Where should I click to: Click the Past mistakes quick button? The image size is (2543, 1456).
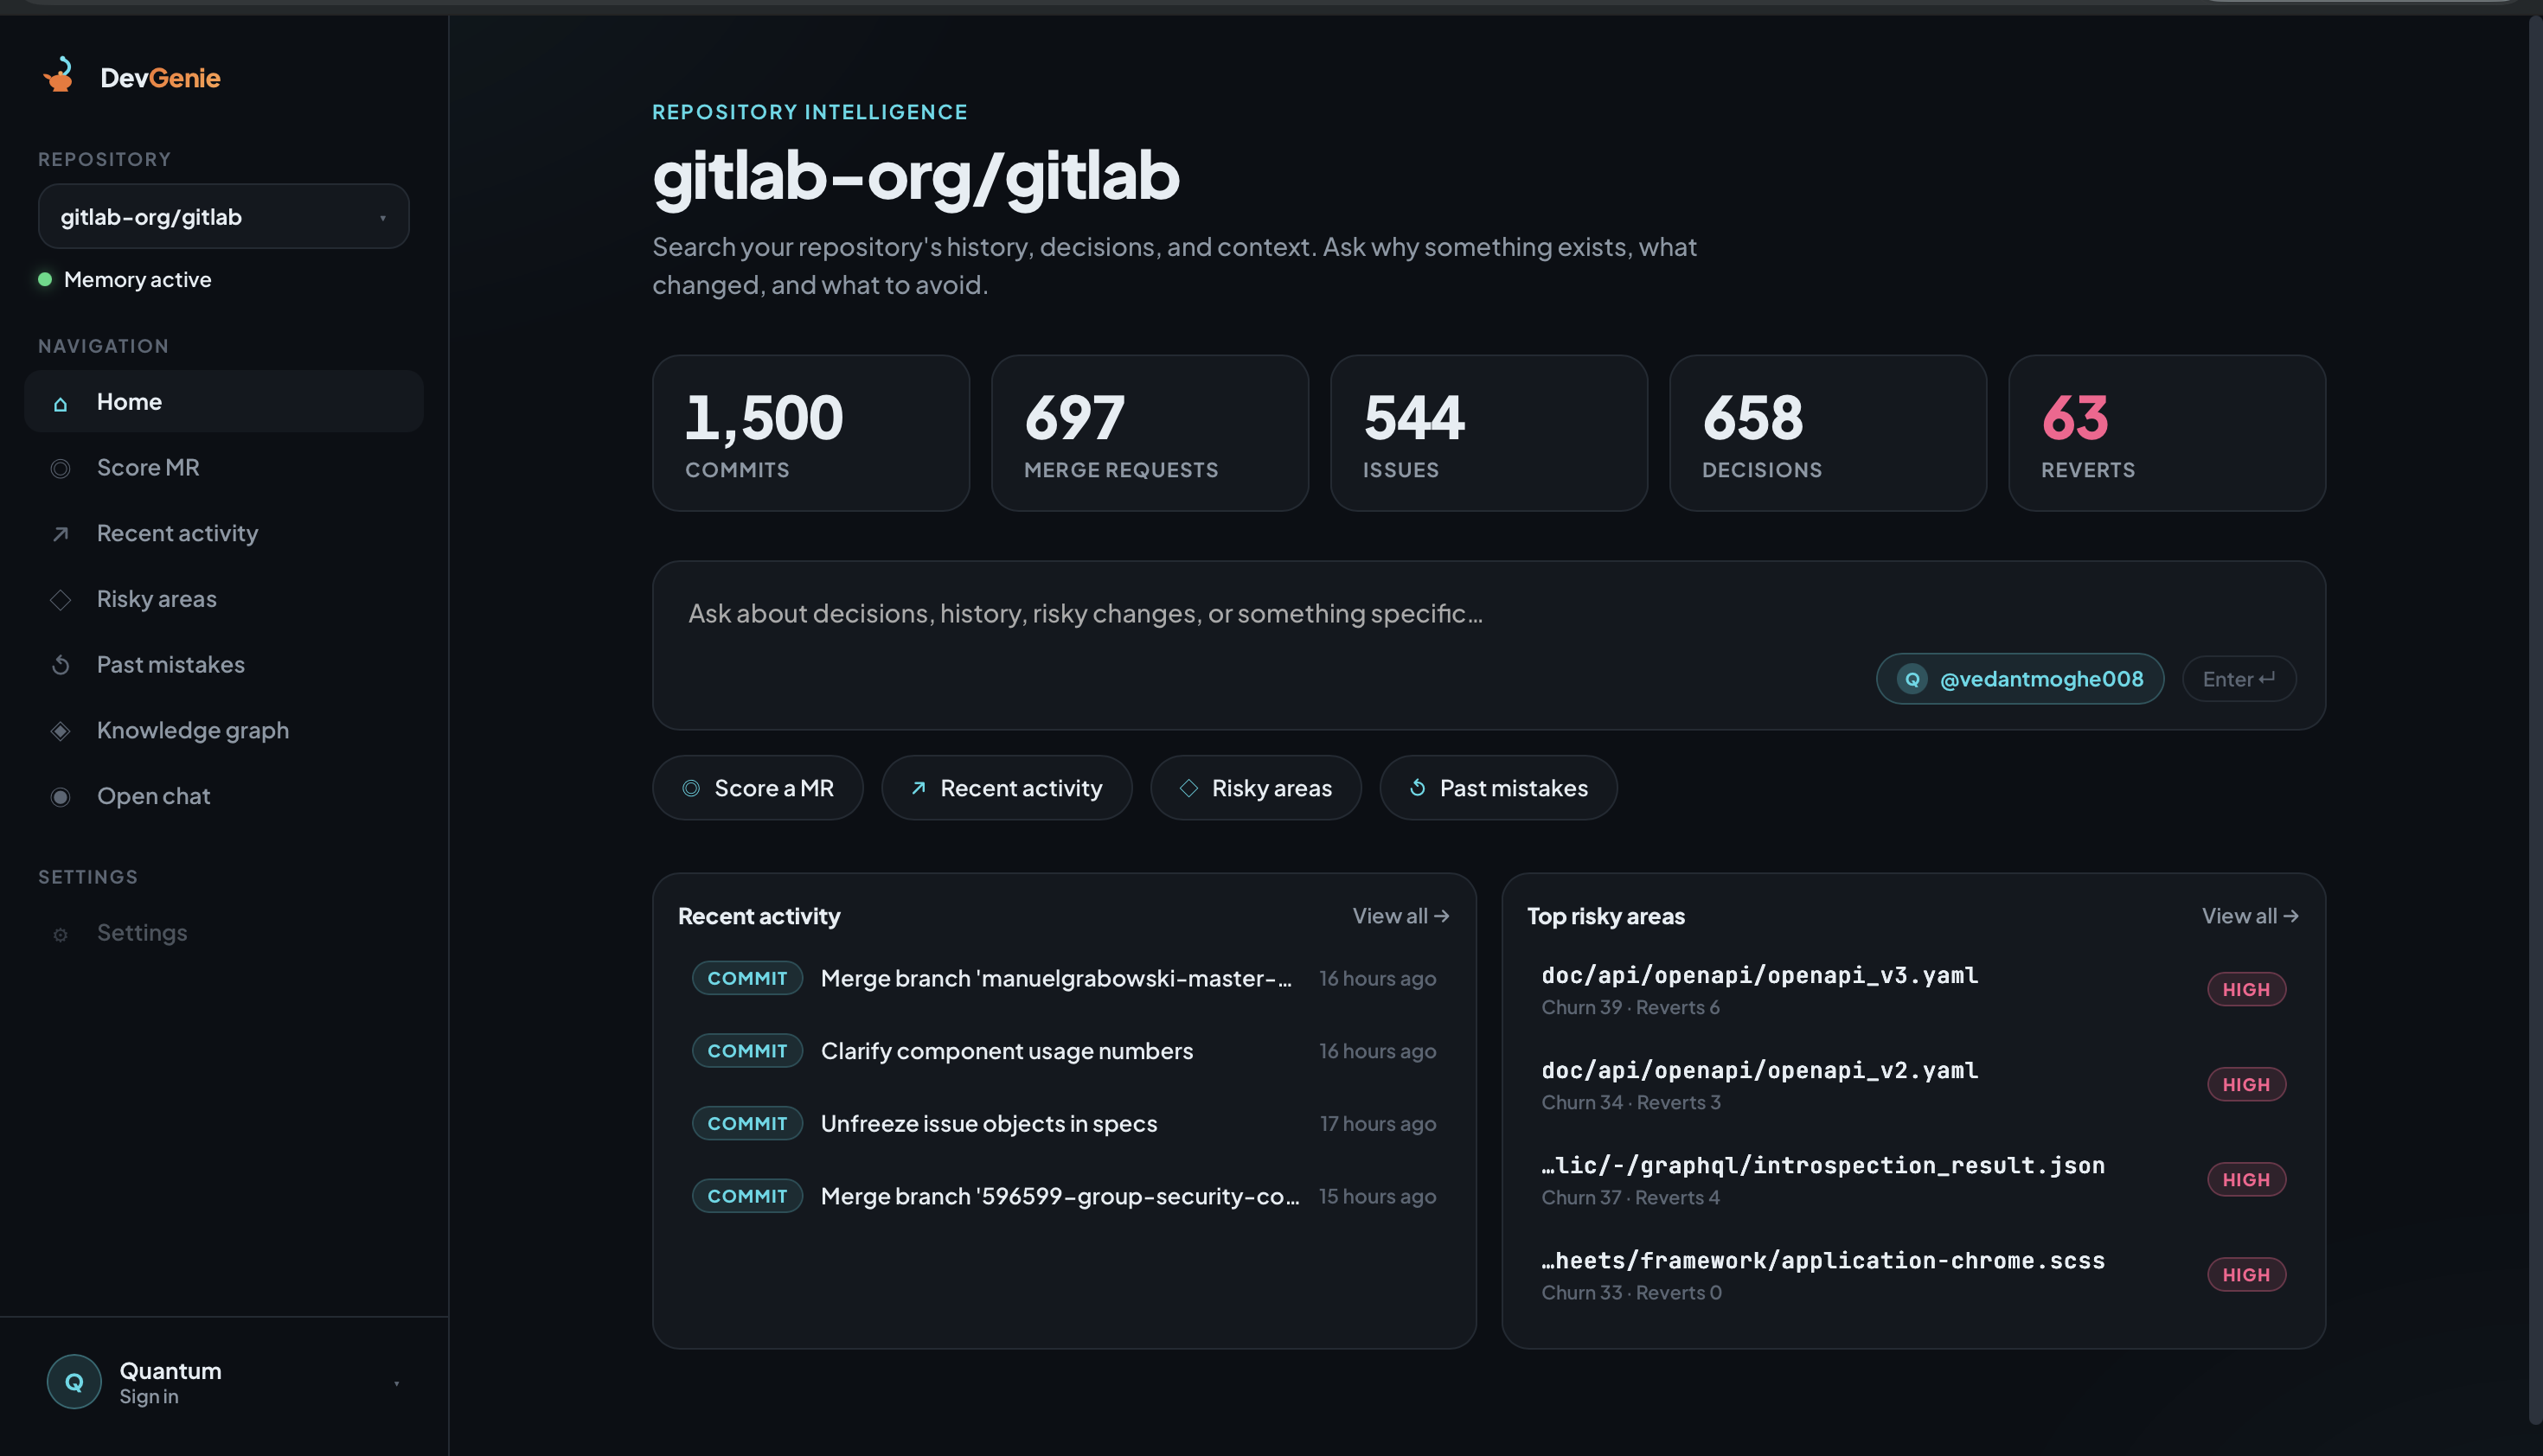[1497, 788]
